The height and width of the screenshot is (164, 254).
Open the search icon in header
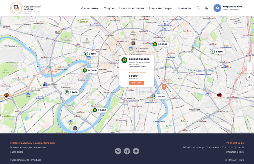click(198, 8)
